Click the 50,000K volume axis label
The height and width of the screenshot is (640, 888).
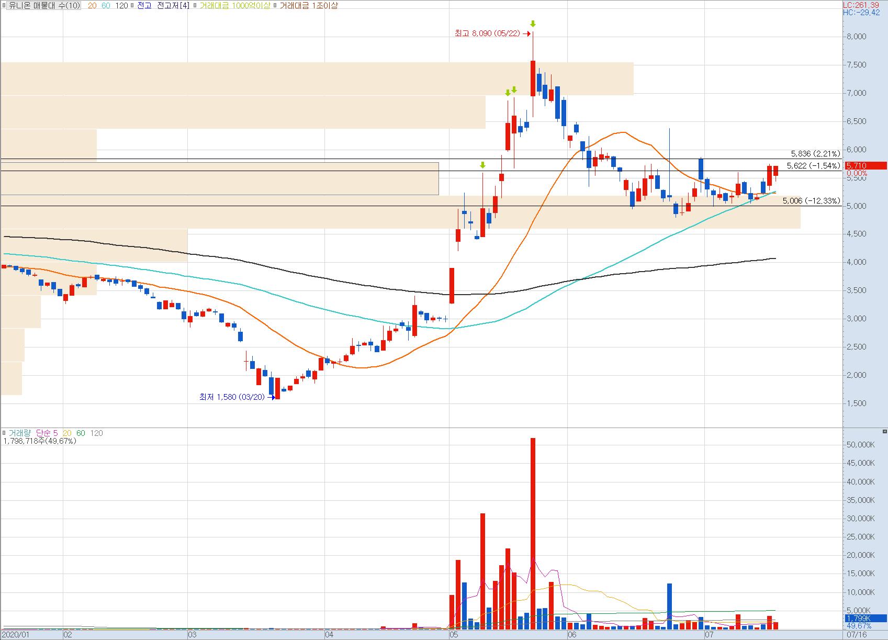861,445
